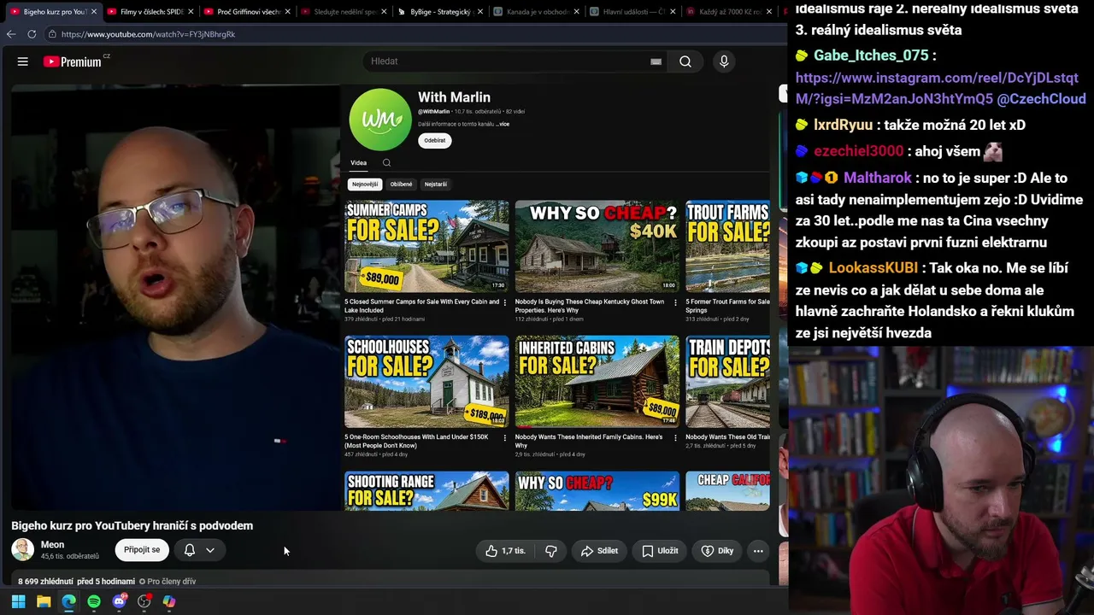
Task: Open the 'Shooting Range For Sale?' thumbnail
Action: 426,491
